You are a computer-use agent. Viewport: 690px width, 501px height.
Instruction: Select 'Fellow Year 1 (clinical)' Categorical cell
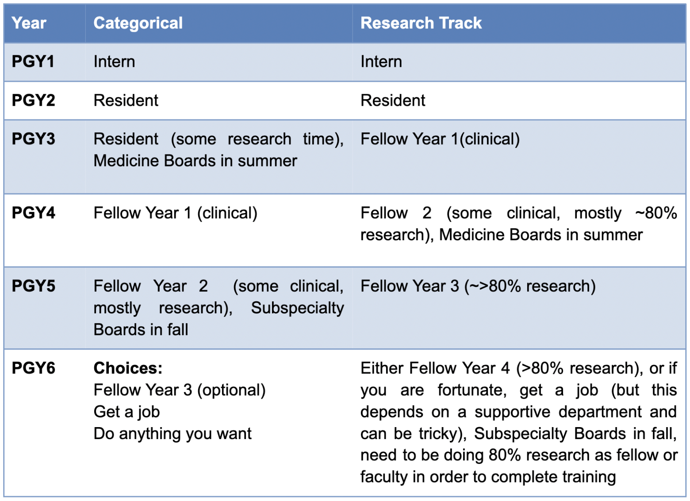(176, 213)
